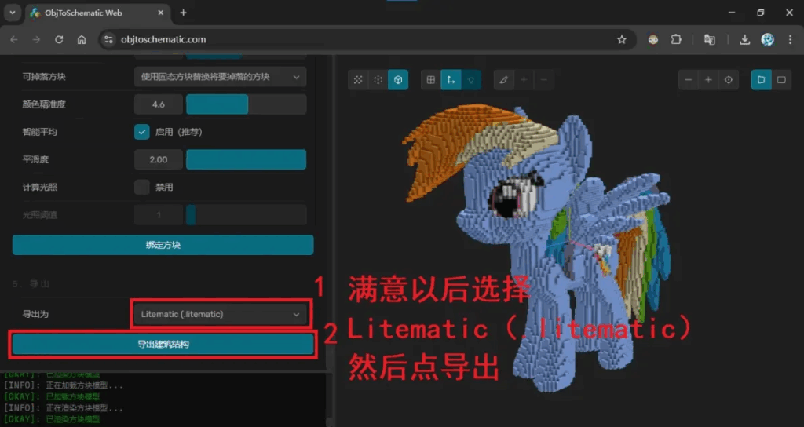Open a new browser tab
804x427 pixels.
point(183,13)
